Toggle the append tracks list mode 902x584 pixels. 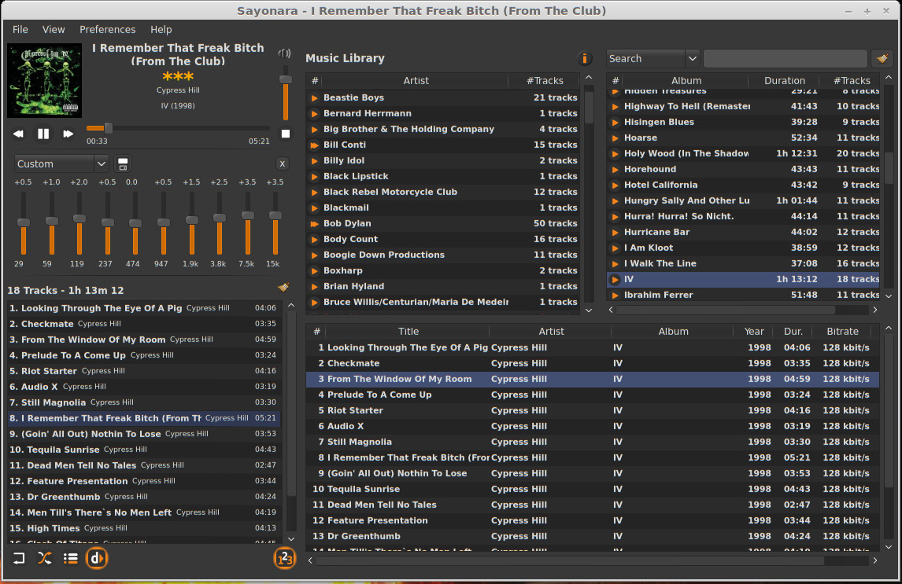point(70,558)
